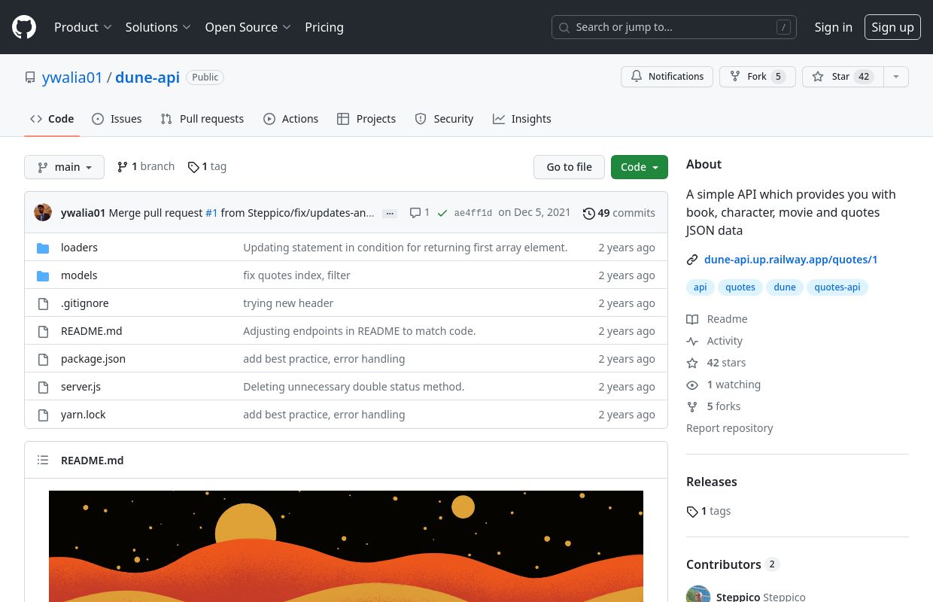
Task: Switch to the Code tab
Action: pyautogui.click(x=52, y=119)
